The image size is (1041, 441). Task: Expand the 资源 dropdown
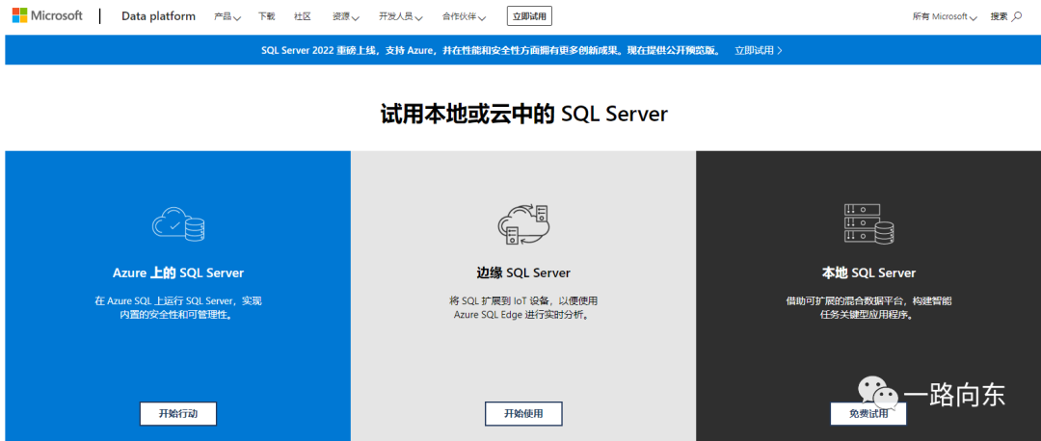click(346, 16)
